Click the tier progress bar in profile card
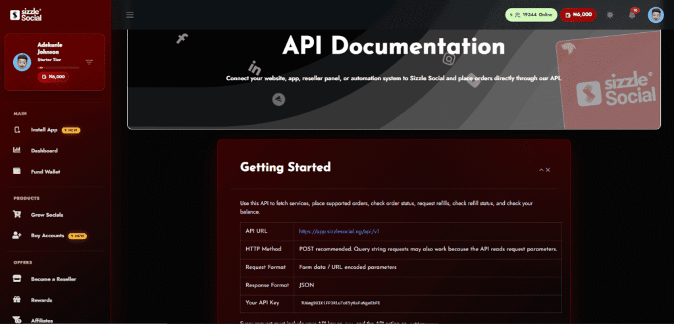This screenshot has height=324, width=674. [58, 68]
